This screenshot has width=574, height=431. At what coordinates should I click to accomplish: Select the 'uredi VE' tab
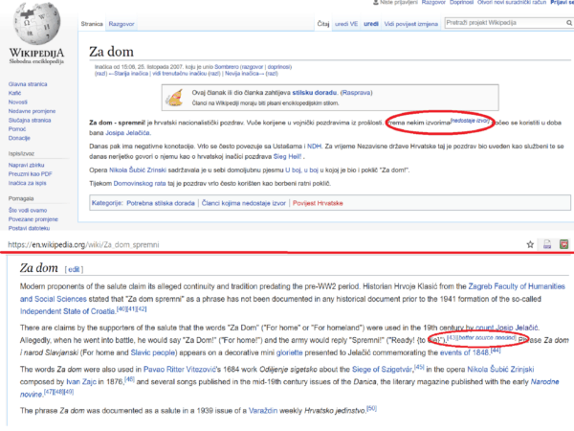(x=331, y=21)
